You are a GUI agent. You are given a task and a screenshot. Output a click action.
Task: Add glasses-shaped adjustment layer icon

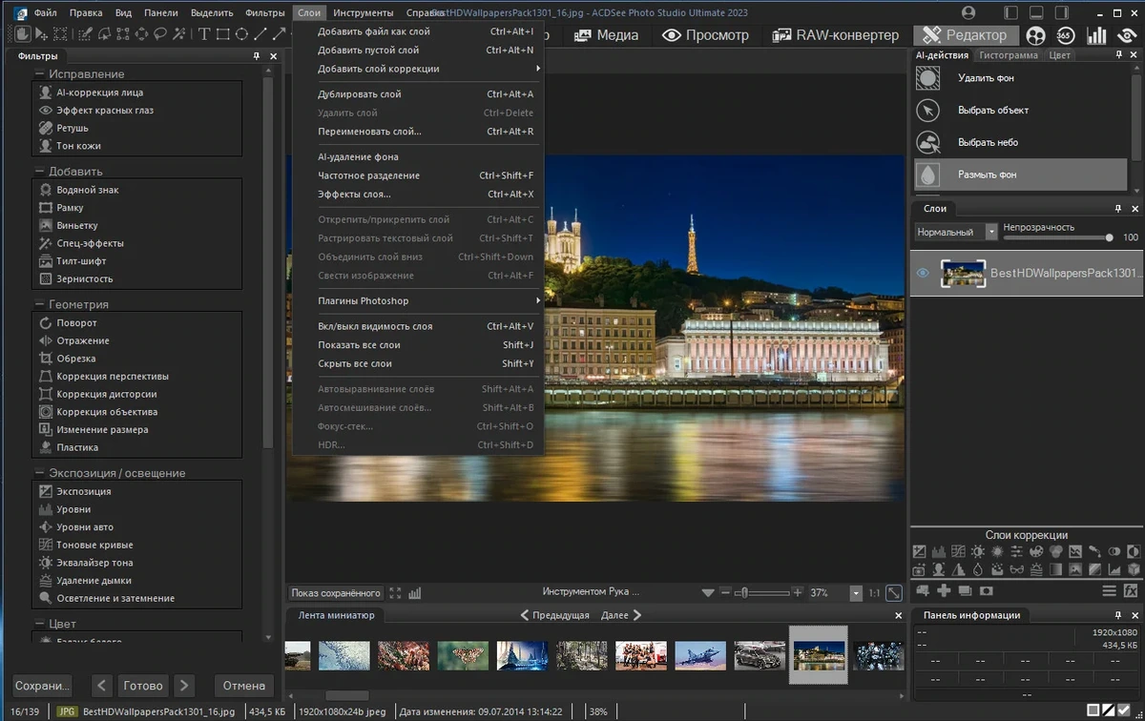pos(1017,570)
